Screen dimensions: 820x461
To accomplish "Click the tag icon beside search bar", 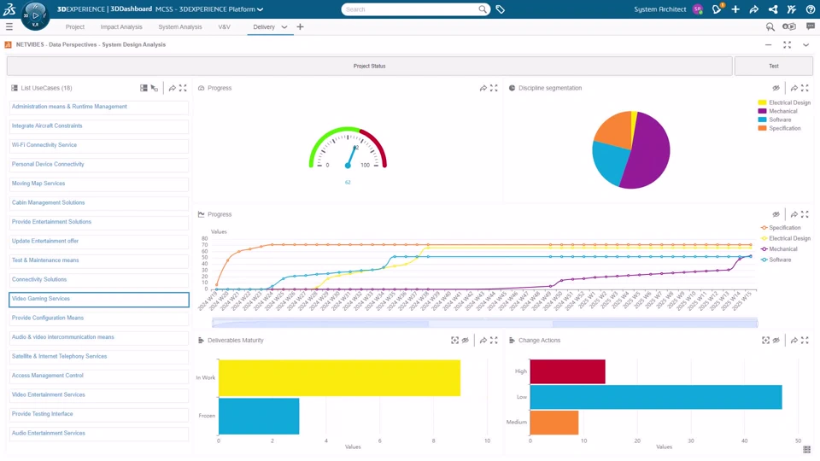I will pos(500,9).
